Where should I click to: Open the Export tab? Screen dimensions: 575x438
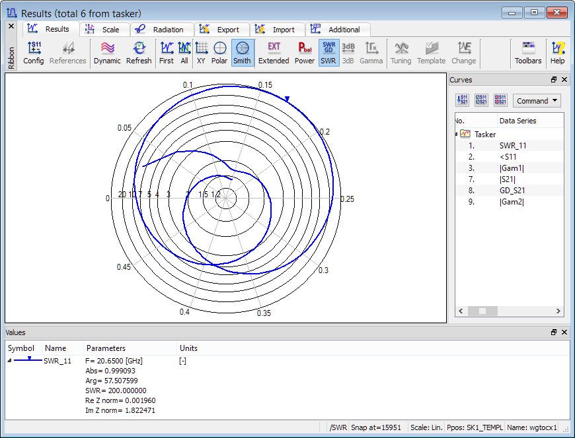click(x=221, y=30)
